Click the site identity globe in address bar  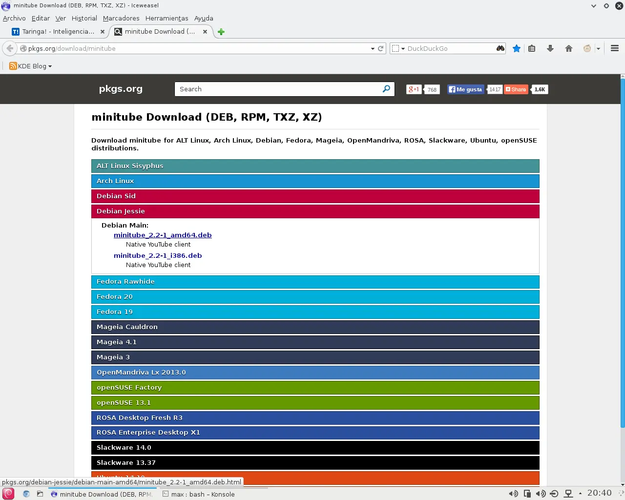pyautogui.click(x=23, y=48)
